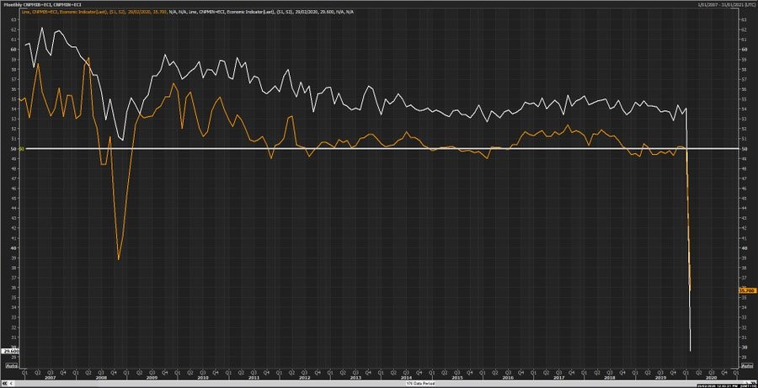758x388 pixels.
Task: Click the single left scroll arrow
Action: click(x=10, y=383)
